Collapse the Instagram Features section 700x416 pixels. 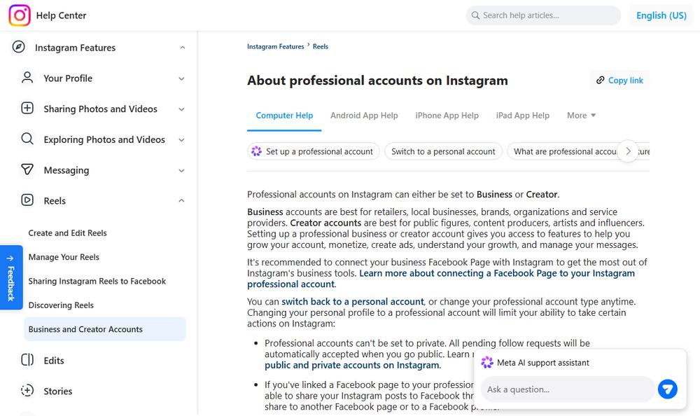coord(182,48)
